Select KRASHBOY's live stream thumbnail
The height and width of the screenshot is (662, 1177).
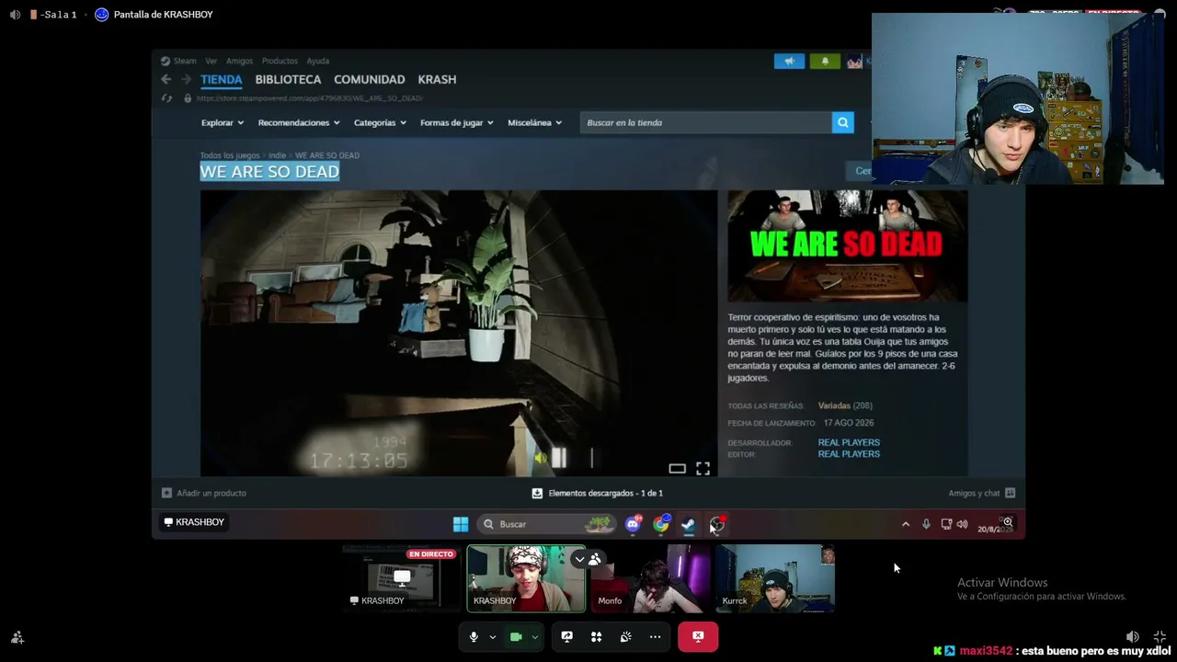pyautogui.click(x=401, y=578)
